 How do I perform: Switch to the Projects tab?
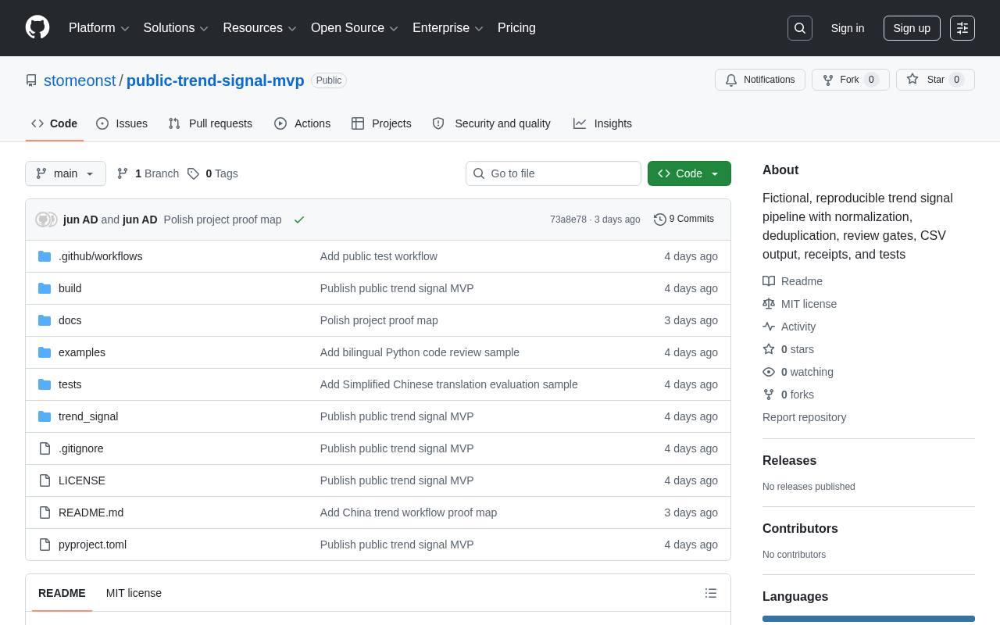tap(381, 123)
